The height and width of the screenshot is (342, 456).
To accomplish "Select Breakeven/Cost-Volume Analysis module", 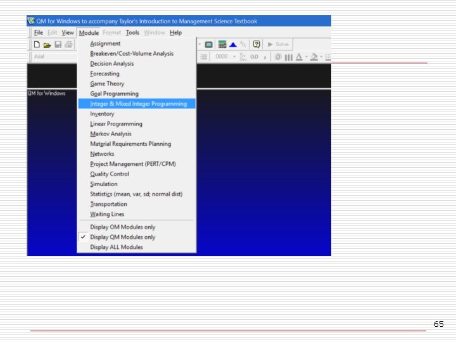I will tap(137, 53).
